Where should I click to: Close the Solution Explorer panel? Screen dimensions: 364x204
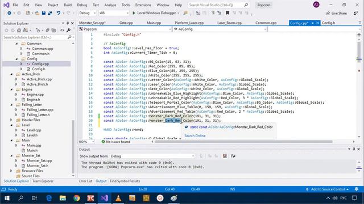(x=72, y=23)
